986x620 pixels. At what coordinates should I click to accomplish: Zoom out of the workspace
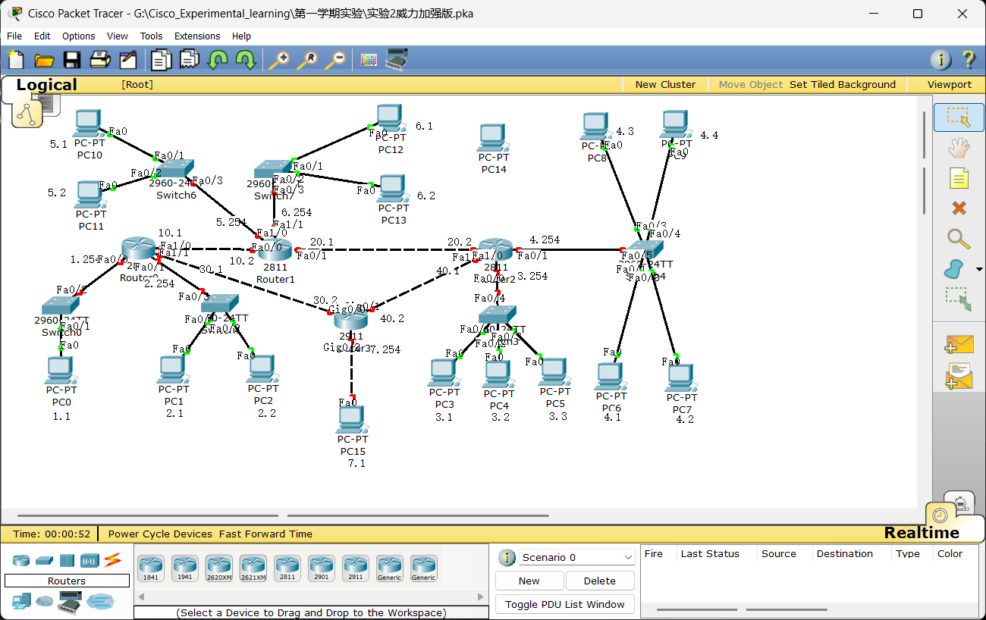pos(335,60)
